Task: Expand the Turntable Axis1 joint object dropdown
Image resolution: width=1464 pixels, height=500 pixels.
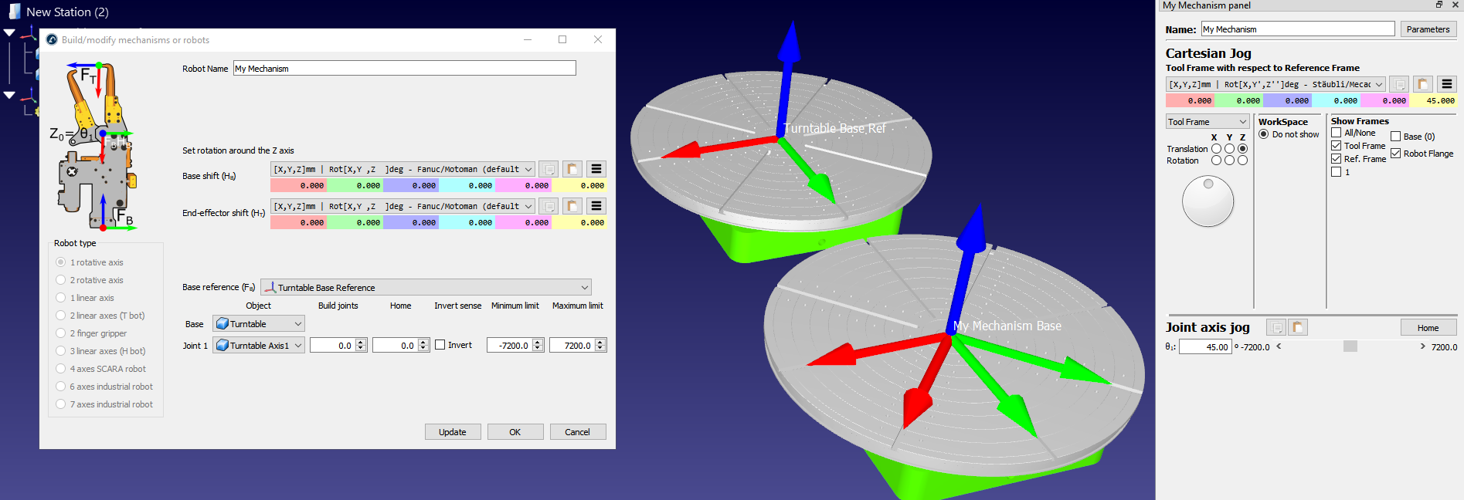Action: point(260,345)
